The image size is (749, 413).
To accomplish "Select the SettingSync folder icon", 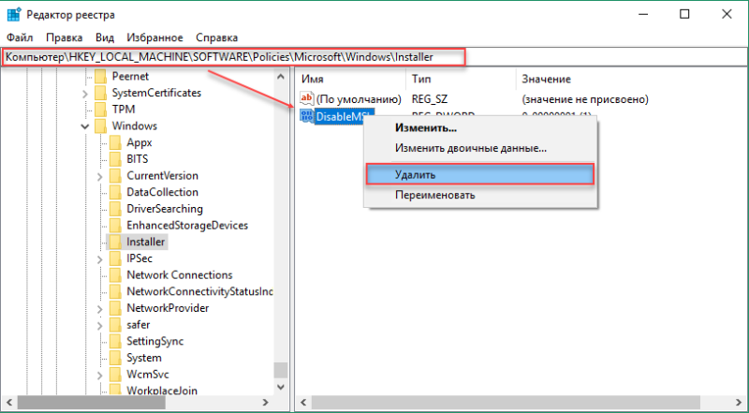I will 115,341.
